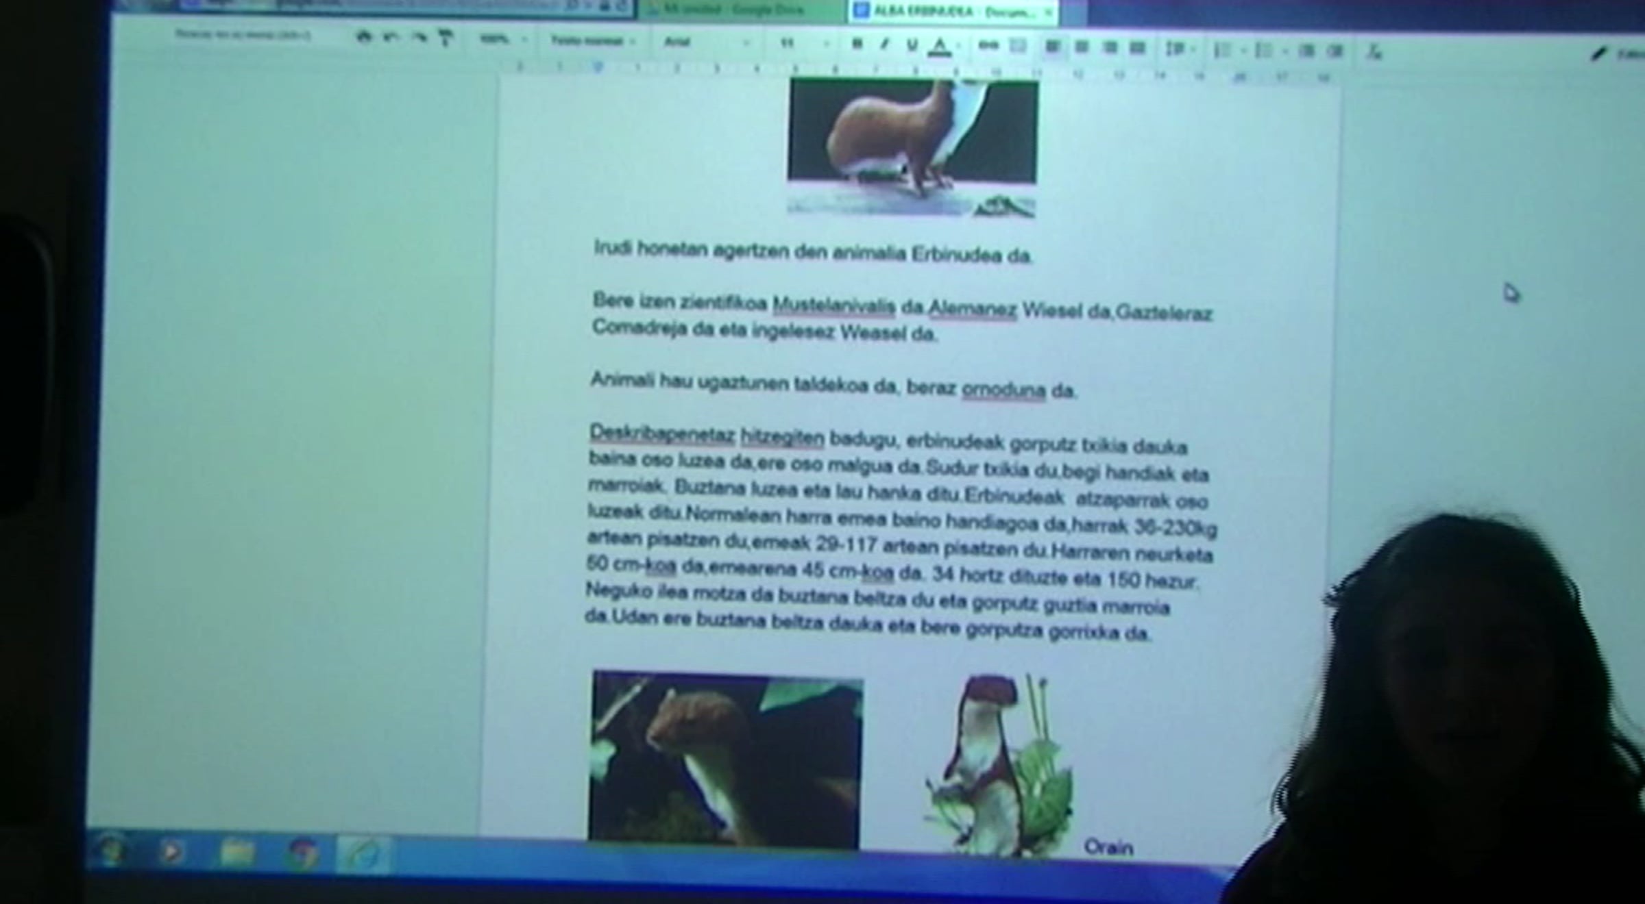
Task: Click the underlined word "Deskribapenetaz"
Action: (x=662, y=434)
